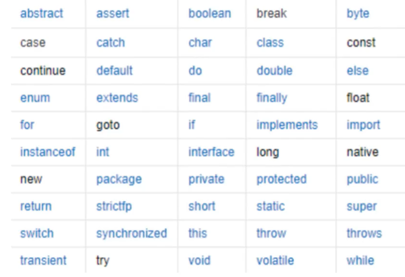The width and height of the screenshot is (405, 277).
Task: Click the 'default' keyword link
Action: coord(114,71)
